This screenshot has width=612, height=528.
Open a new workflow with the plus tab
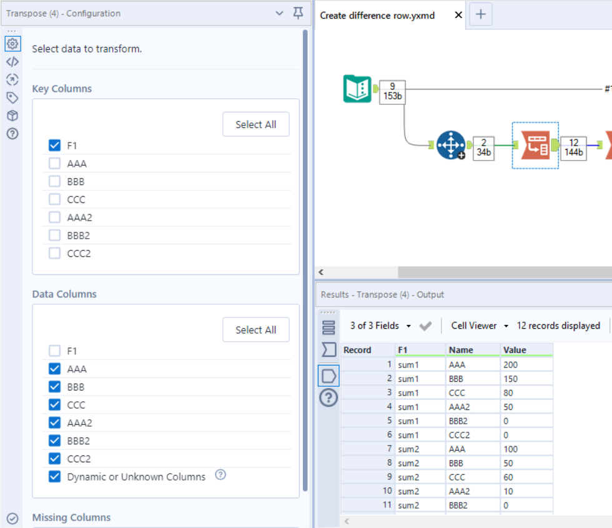480,13
